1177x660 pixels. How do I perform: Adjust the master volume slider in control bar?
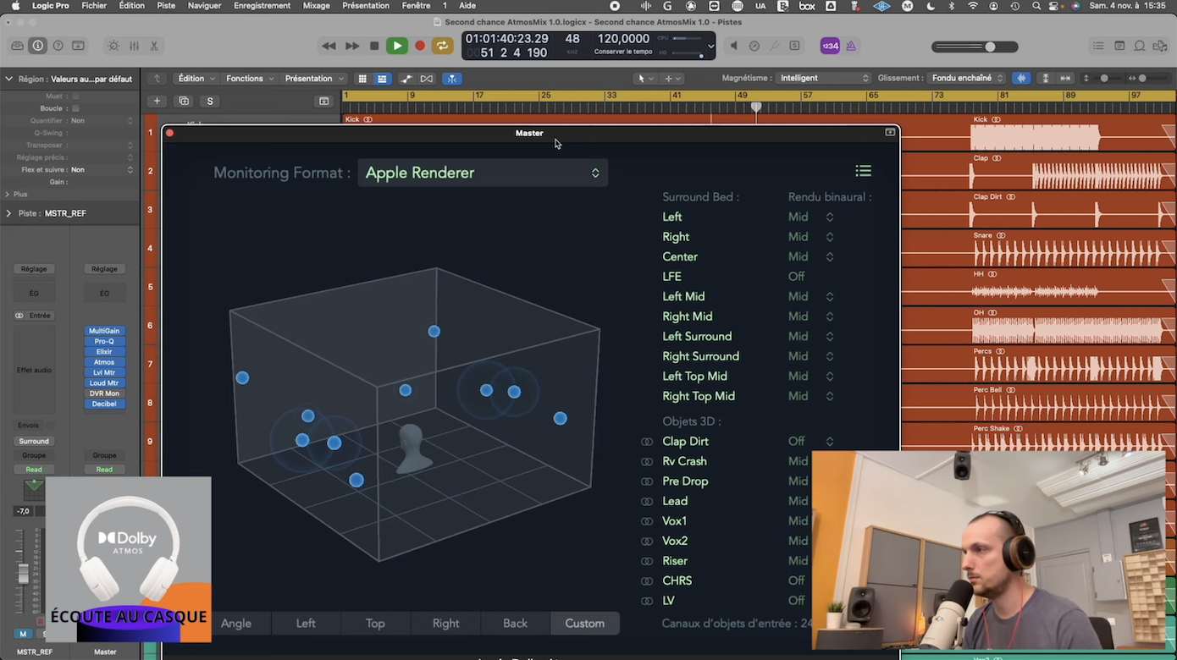[974, 47]
